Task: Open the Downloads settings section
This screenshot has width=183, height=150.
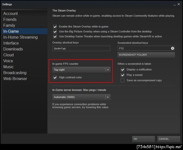Action: (13, 49)
